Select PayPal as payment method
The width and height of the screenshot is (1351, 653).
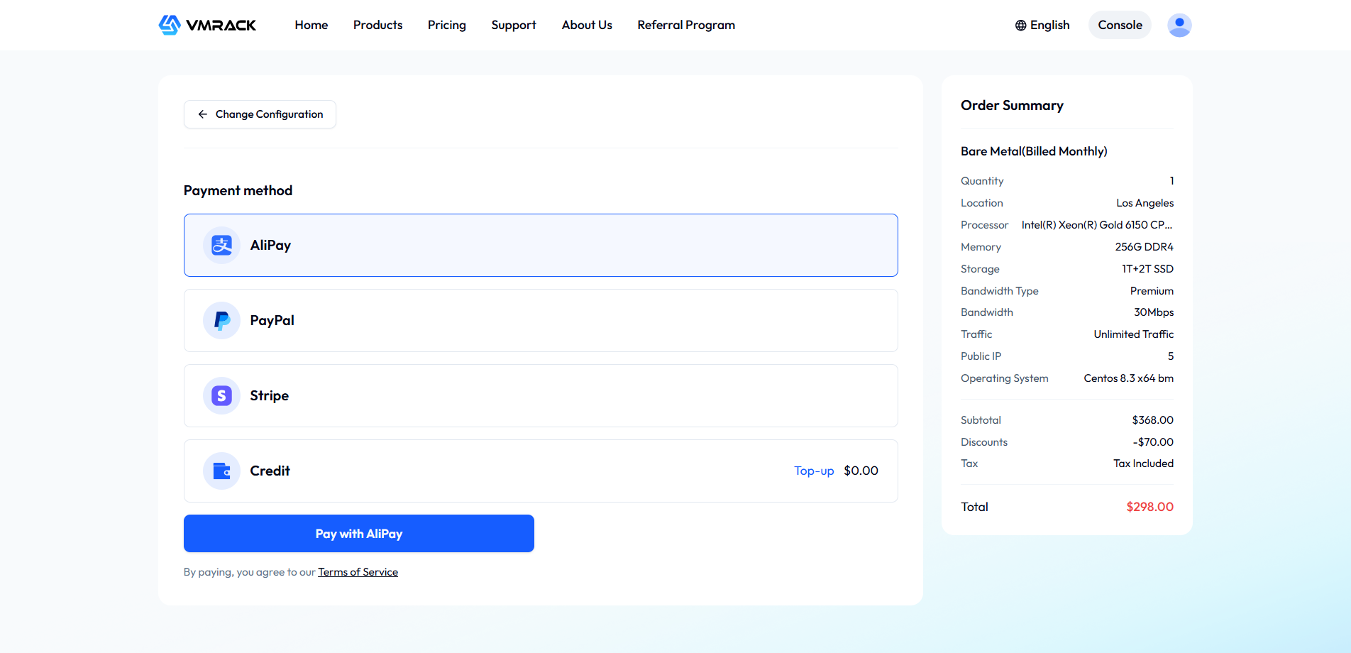541,321
